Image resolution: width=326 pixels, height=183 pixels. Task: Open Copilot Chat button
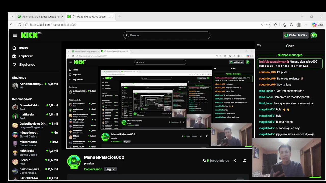click(x=317, y=25)
